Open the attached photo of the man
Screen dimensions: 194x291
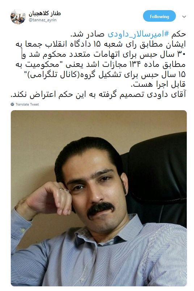click(99, 198)
